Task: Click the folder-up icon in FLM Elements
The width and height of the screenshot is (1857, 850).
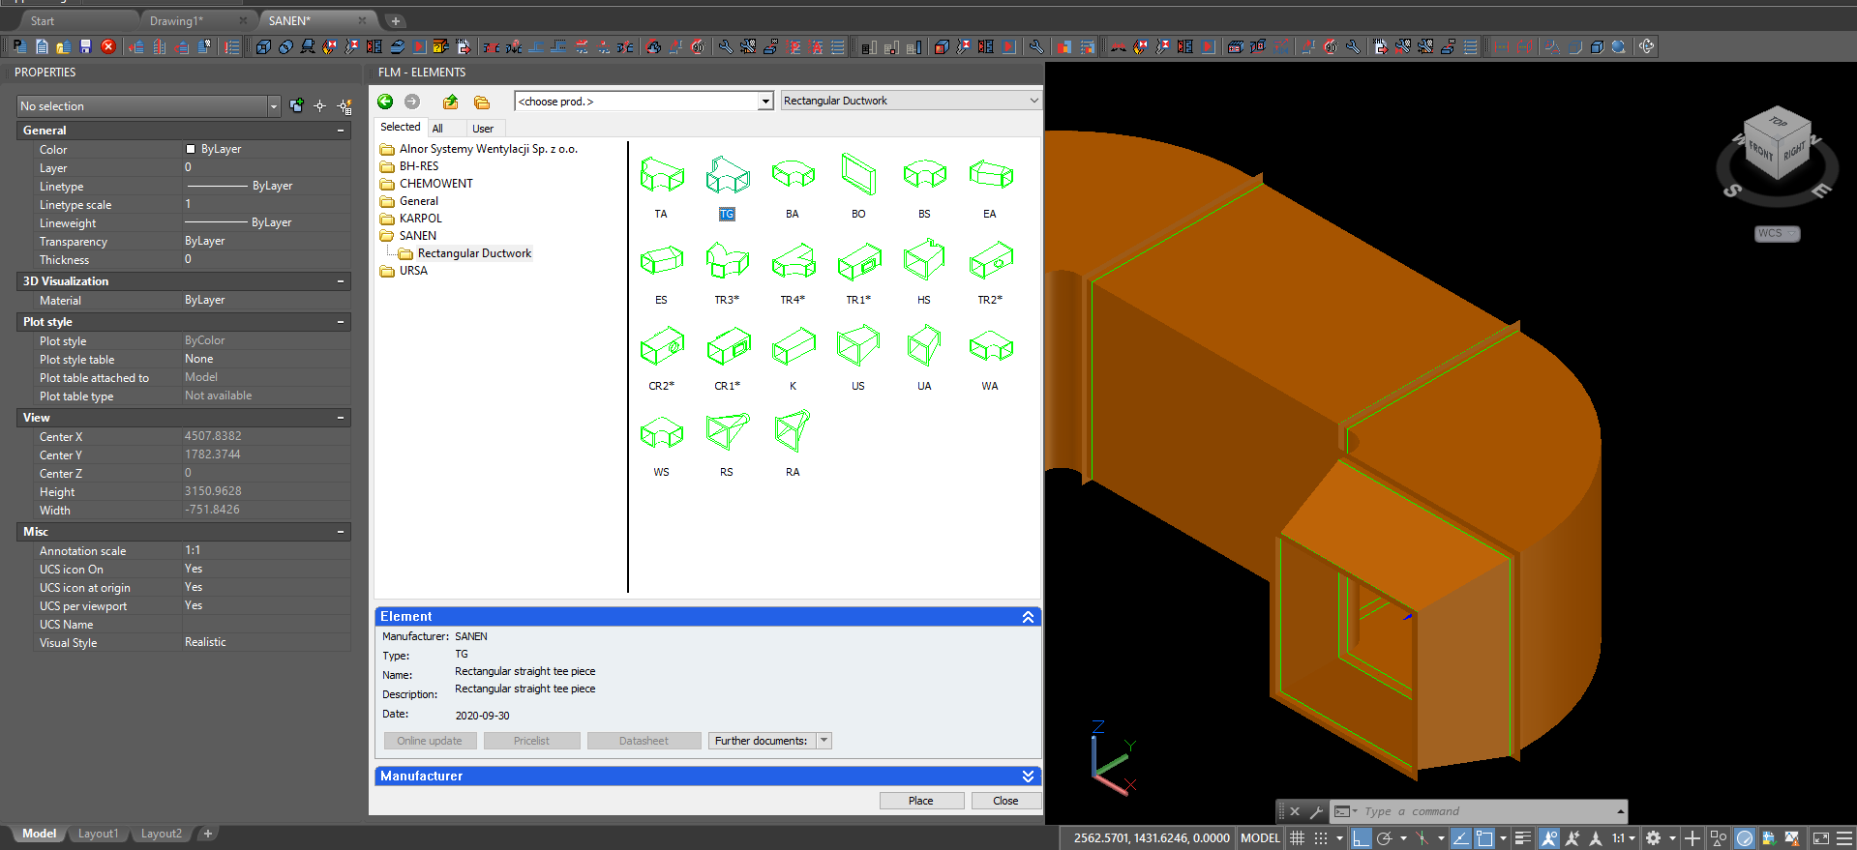Action: point(450,102)
